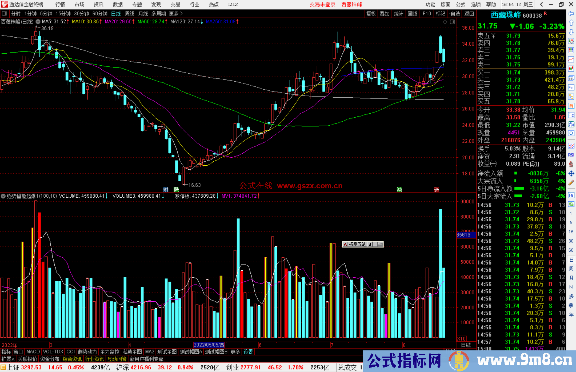The width and height of the screenshot is (576, 372).
Task: Click the panel layout icon beside diamond
Action: [452, 22]
